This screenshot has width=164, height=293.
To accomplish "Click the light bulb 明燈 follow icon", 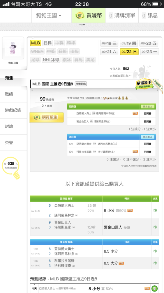I will click(11, 168).
